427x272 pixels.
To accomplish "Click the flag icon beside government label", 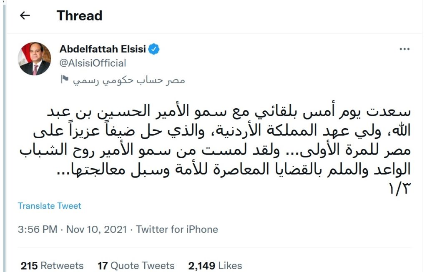I will pyautogui.click(x=64, y=79).
